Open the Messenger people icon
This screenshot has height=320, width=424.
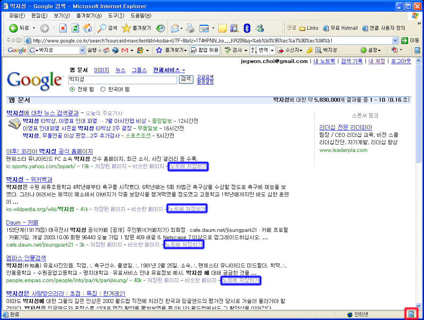[x=260, y=28]
